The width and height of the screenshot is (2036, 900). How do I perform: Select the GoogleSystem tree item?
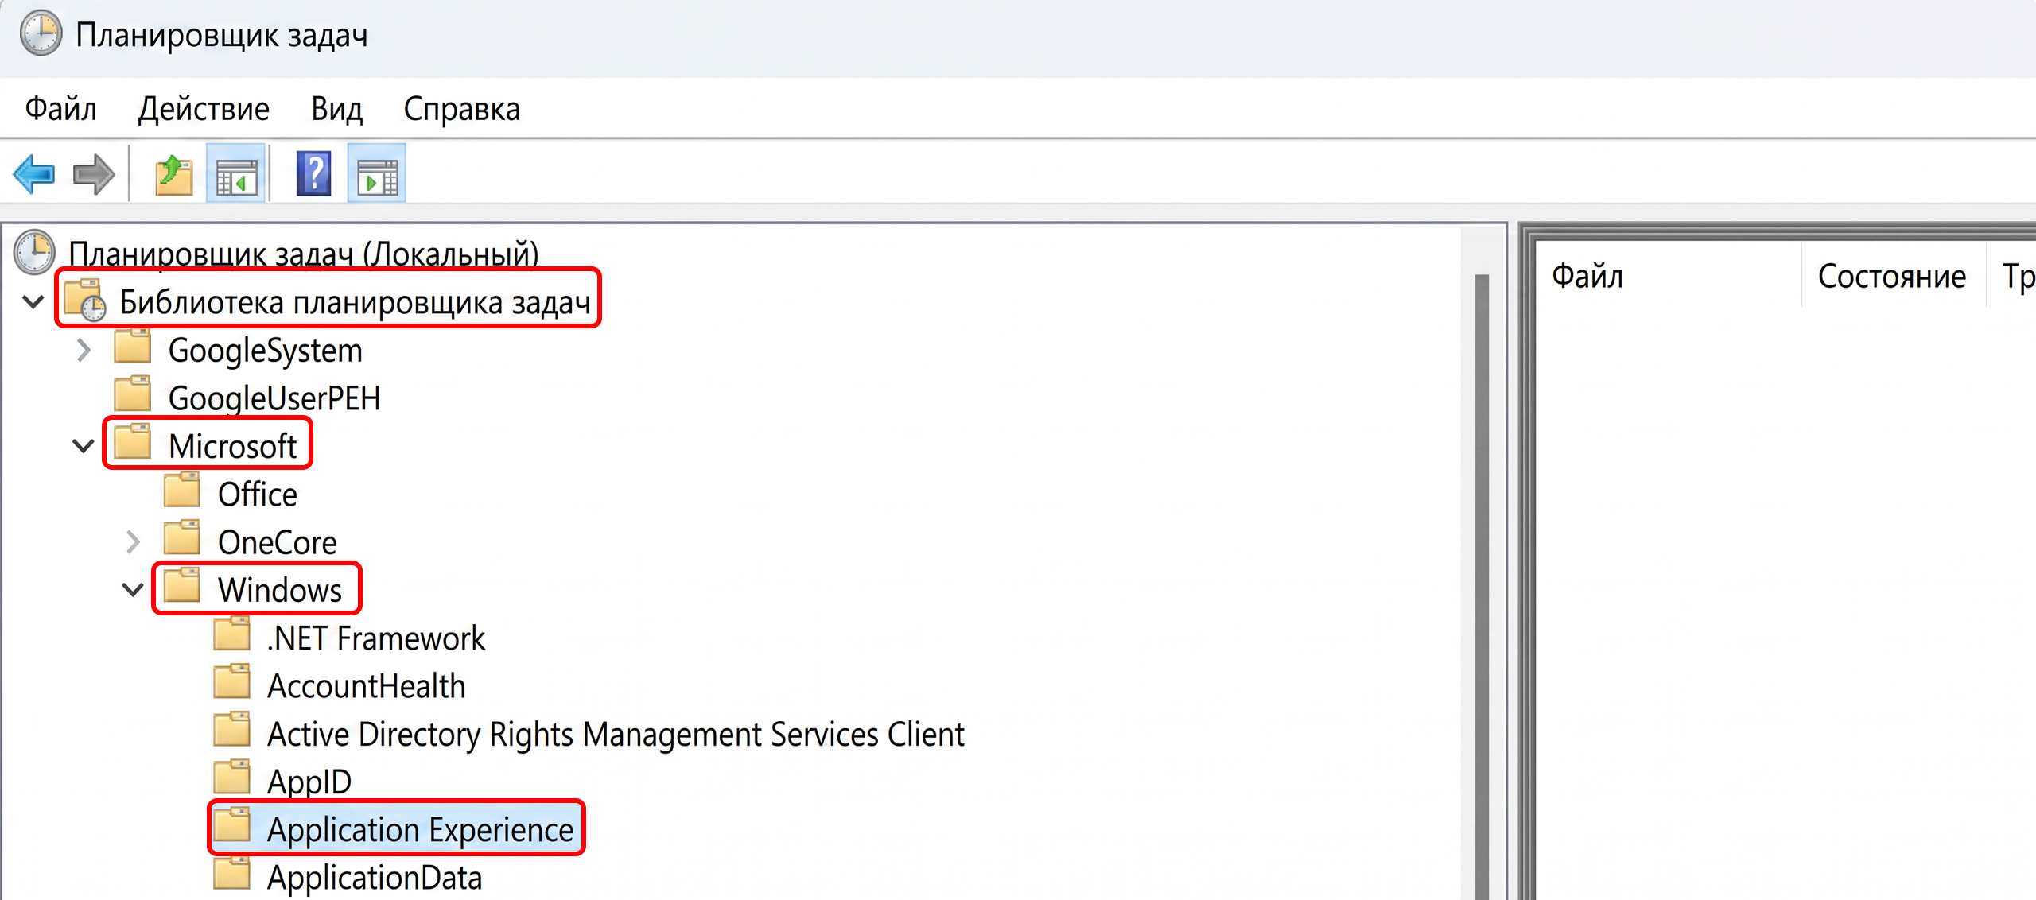[266, 351]
